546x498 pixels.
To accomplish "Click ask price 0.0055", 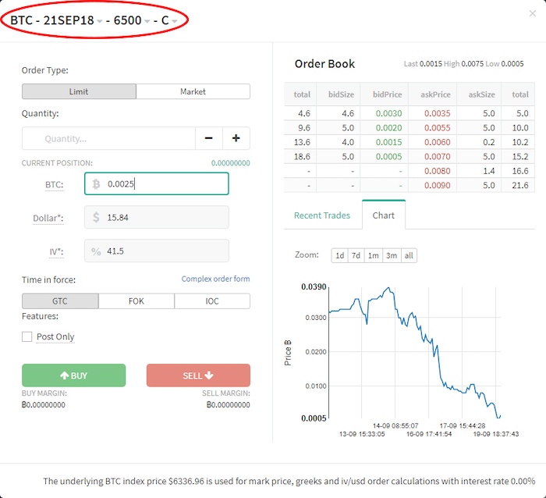I will [437, 128].
